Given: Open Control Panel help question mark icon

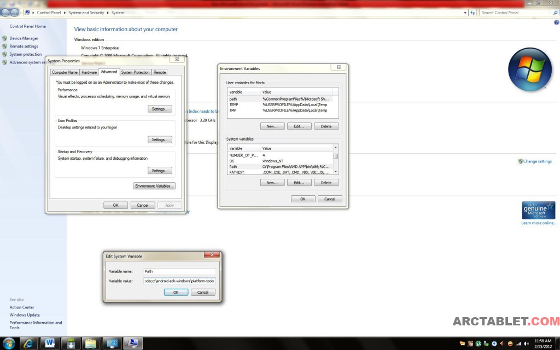Looking at the screenshot, I should click(x=556, y=22).
